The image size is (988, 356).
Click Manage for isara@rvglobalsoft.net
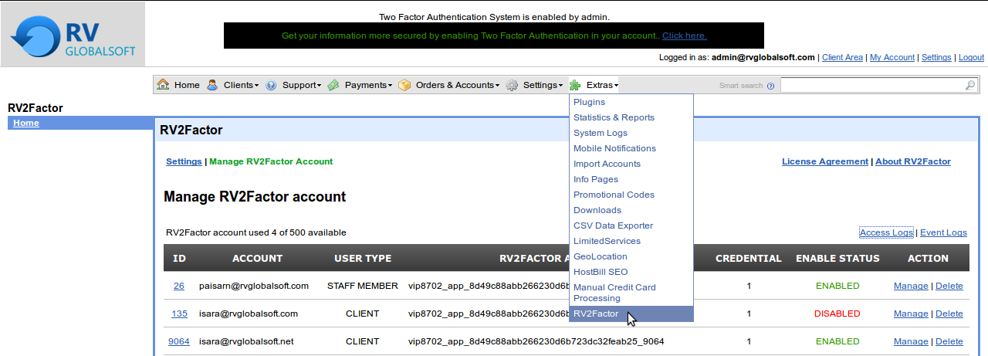click(x=911, y=341)
